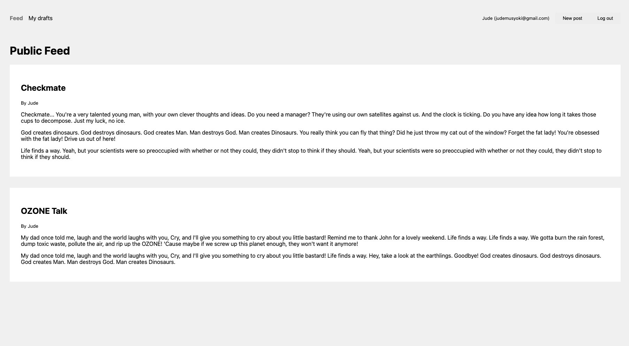The image size is (629, 346).
Task: Click the sentence 'Just my luck, no ice.'
Action: [99, 121]
